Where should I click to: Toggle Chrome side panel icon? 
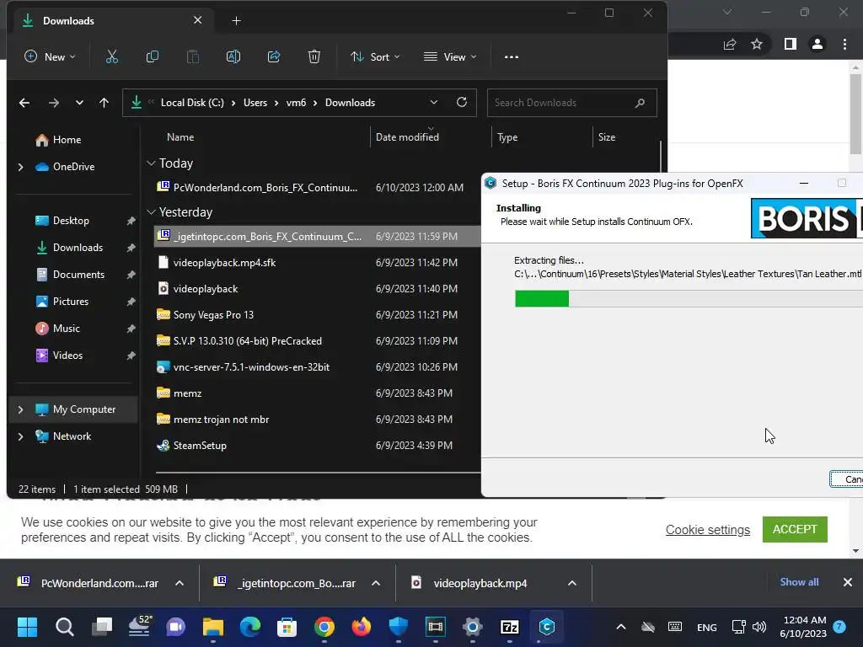791,44
